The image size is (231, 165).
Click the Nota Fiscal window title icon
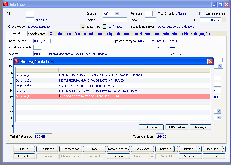(6, 4)
